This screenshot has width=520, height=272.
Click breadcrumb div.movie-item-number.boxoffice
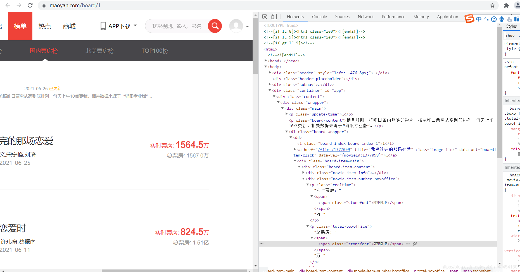(378, 270)
